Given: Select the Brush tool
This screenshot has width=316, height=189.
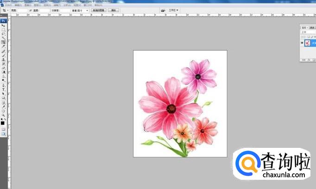Looking at the screenshot, I should [x=3, y=55].
